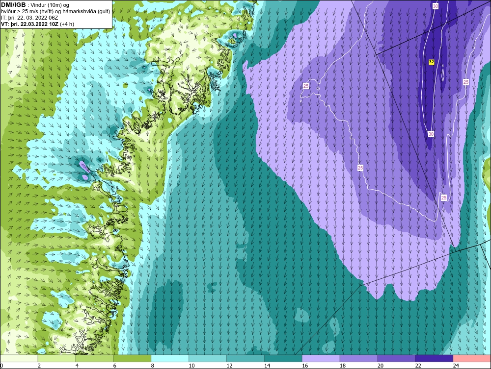Click the '(+4 h)' forecast offset text
Image resolution: width=491 pixels, height=369 pixels.
(67, 24)
